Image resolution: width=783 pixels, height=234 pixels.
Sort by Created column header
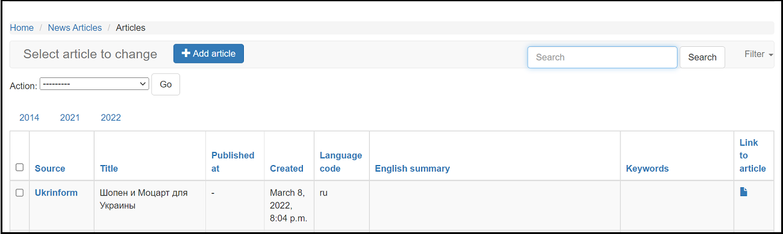pyautogui.click(x=287, y=169)
